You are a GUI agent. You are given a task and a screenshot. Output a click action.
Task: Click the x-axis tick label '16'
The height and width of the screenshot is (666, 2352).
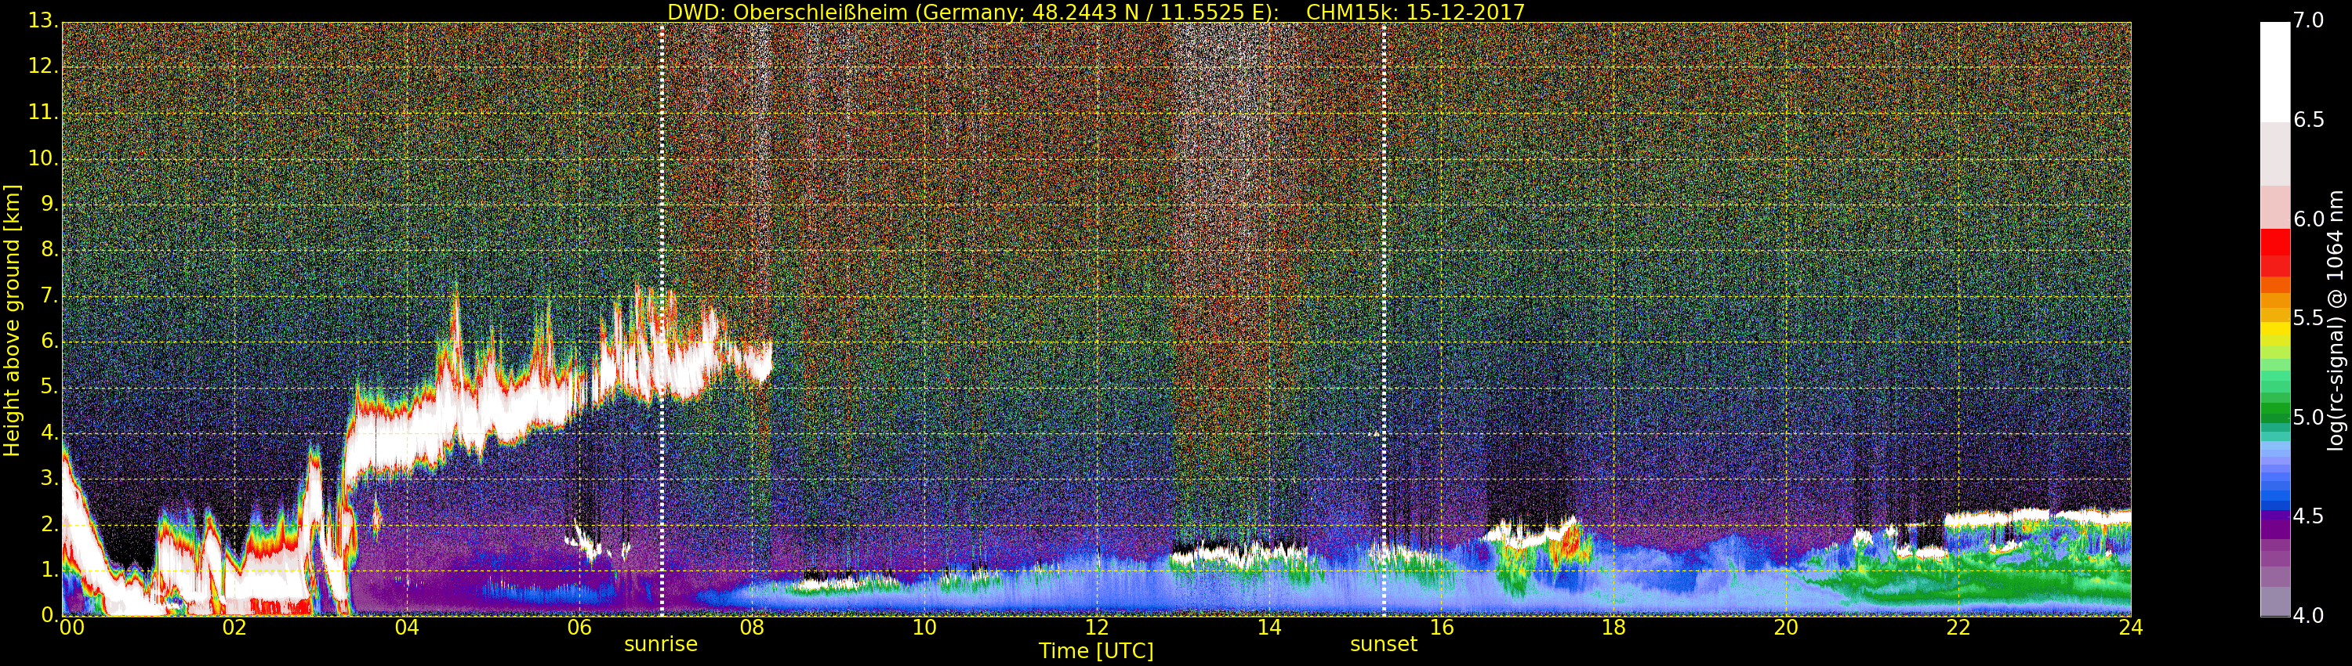point(1442,627)
